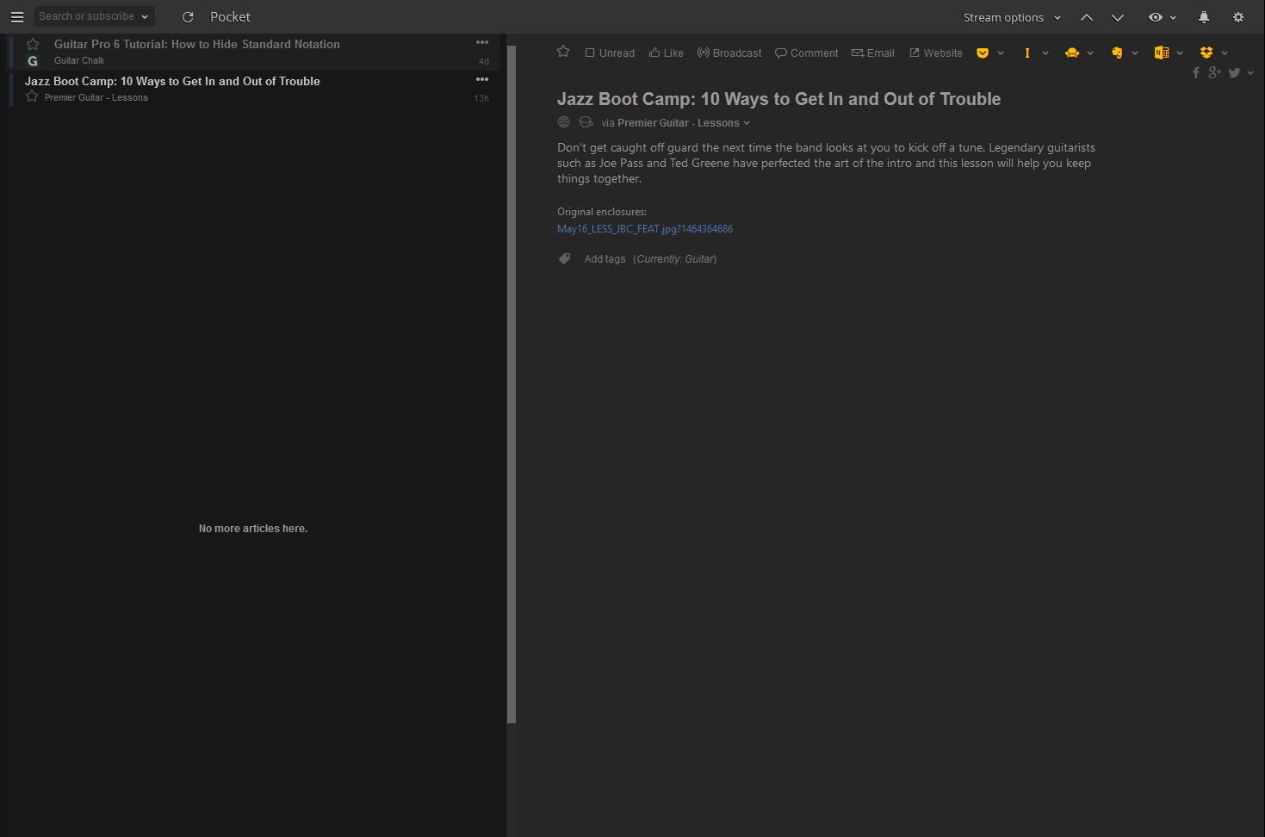
Task: Star the Jazz Boot Camp list item
Action: (x=32, y=96)
